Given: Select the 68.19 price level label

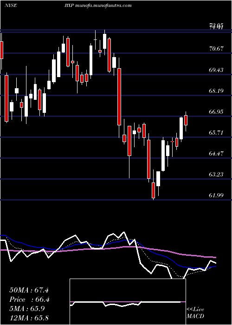Looking at the screenshot, I should (216, 91).
